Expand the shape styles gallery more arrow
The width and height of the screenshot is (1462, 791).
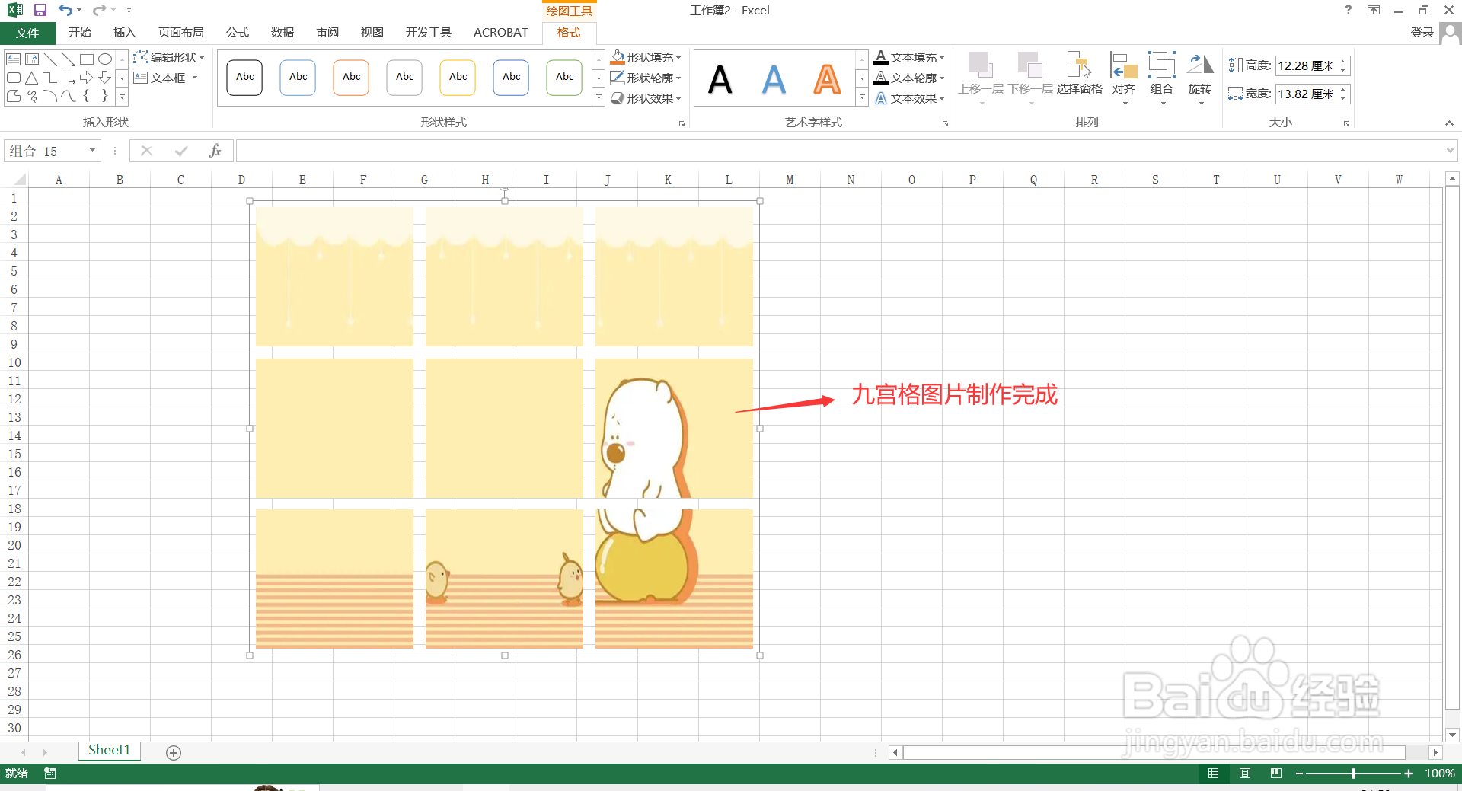tap(599, 97)
